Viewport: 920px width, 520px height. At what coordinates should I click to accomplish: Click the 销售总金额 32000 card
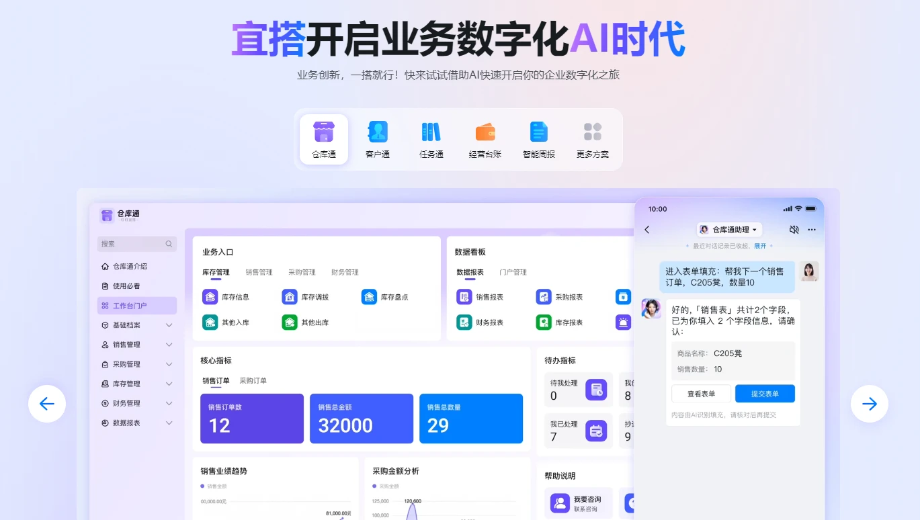pyautogui.click(x=362, y=419)
